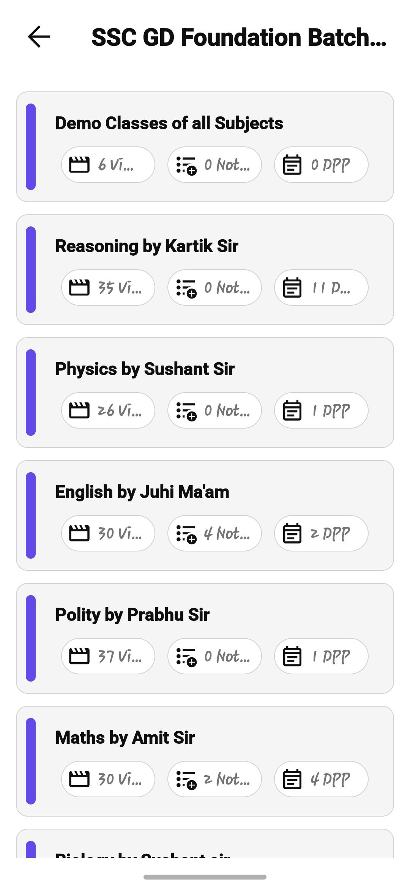Open notes icon under Physics by Sushant Sir

(x=186, y=411)
